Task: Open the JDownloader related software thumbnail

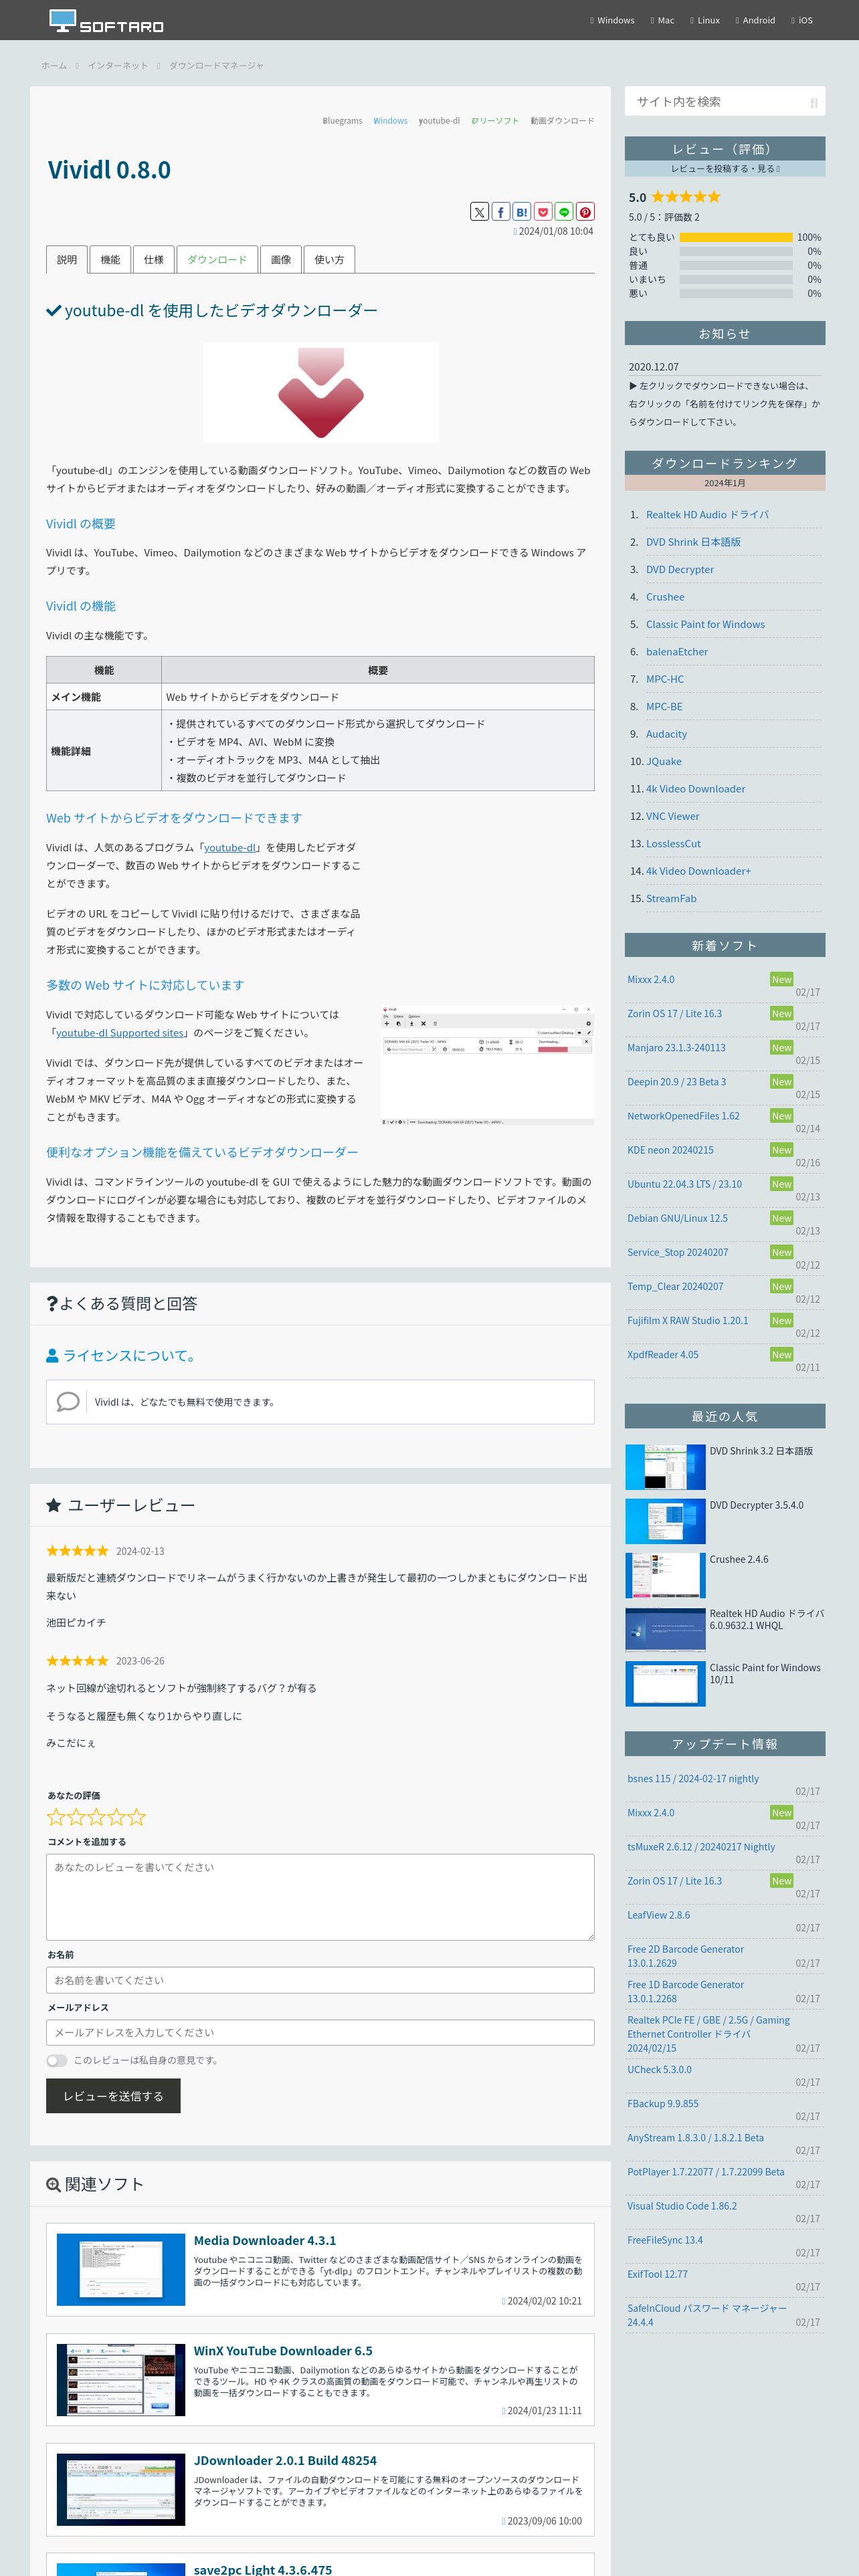Action: pos(121,2489)
